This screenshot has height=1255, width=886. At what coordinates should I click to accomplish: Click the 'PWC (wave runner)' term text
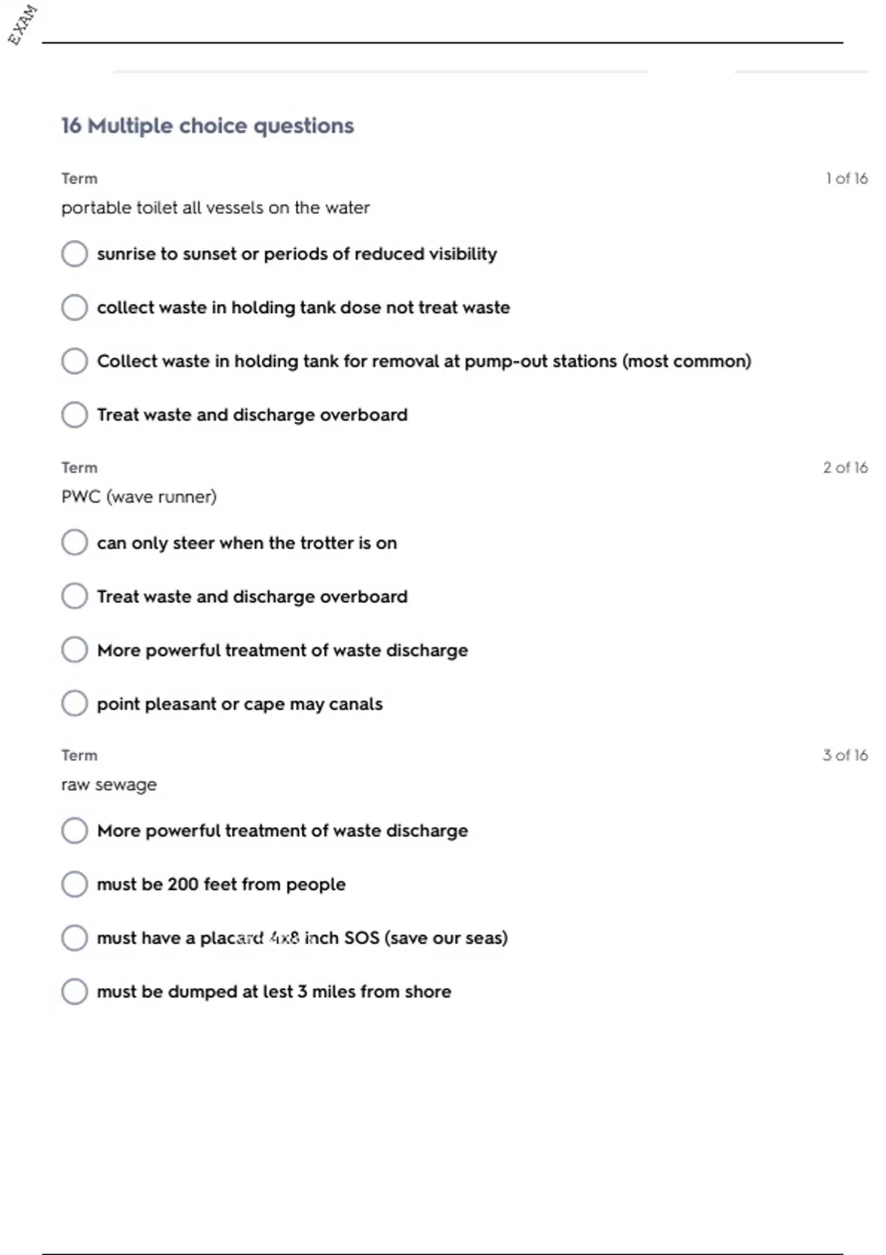139,497
